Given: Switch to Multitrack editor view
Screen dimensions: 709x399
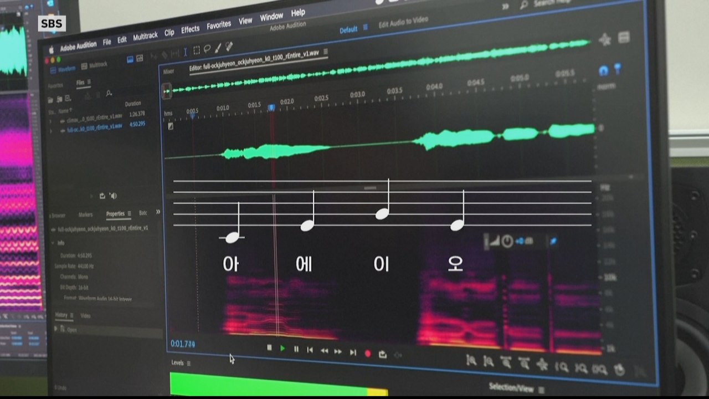Looking at the screenshot, I should pyautogui.click(x=95, y=65).
